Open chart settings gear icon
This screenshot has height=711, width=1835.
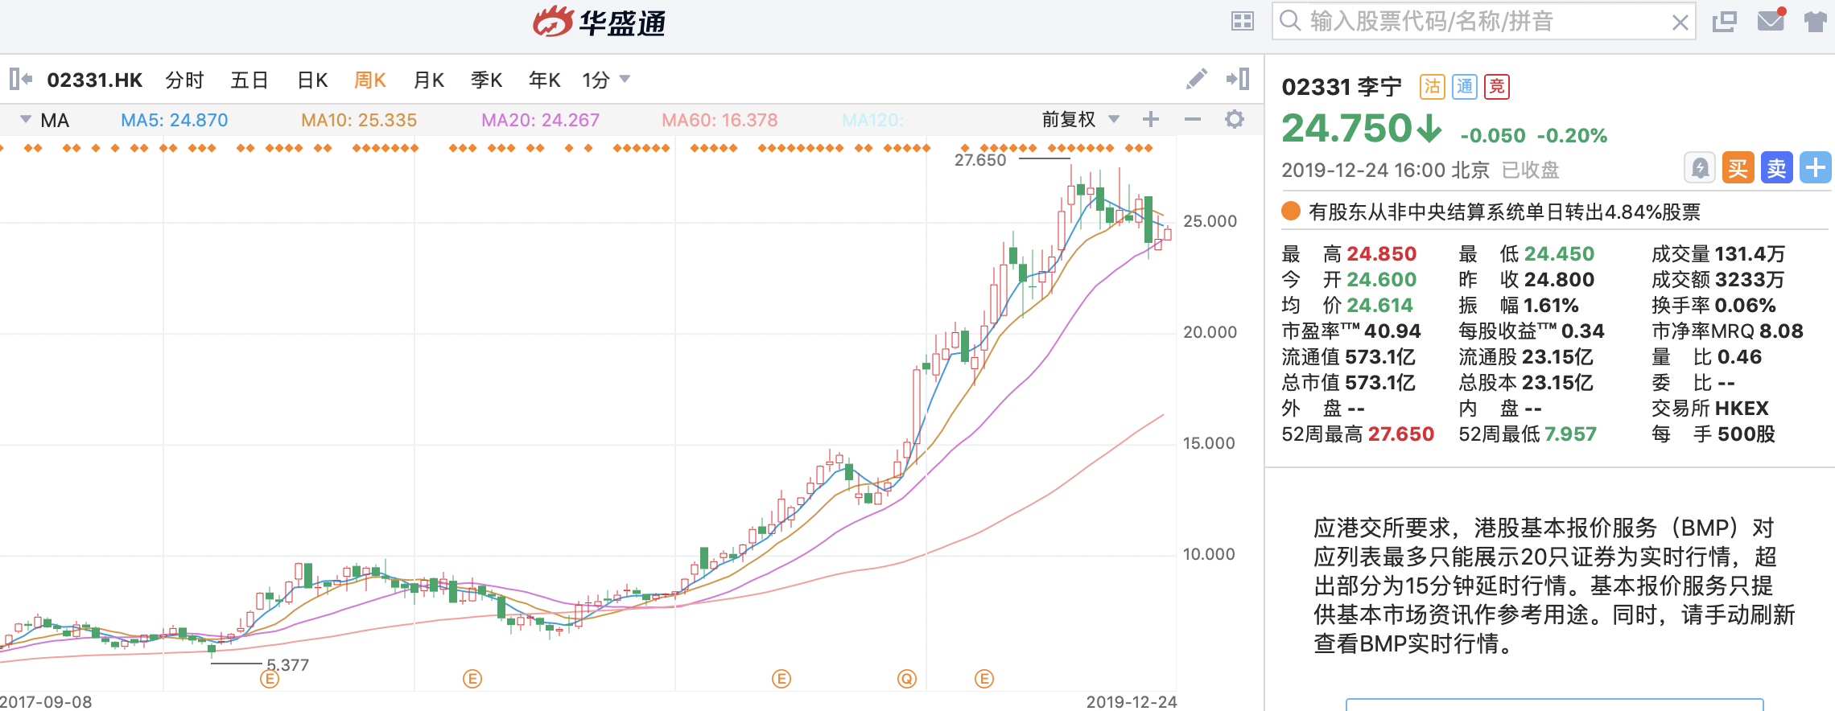(1234, 120)
